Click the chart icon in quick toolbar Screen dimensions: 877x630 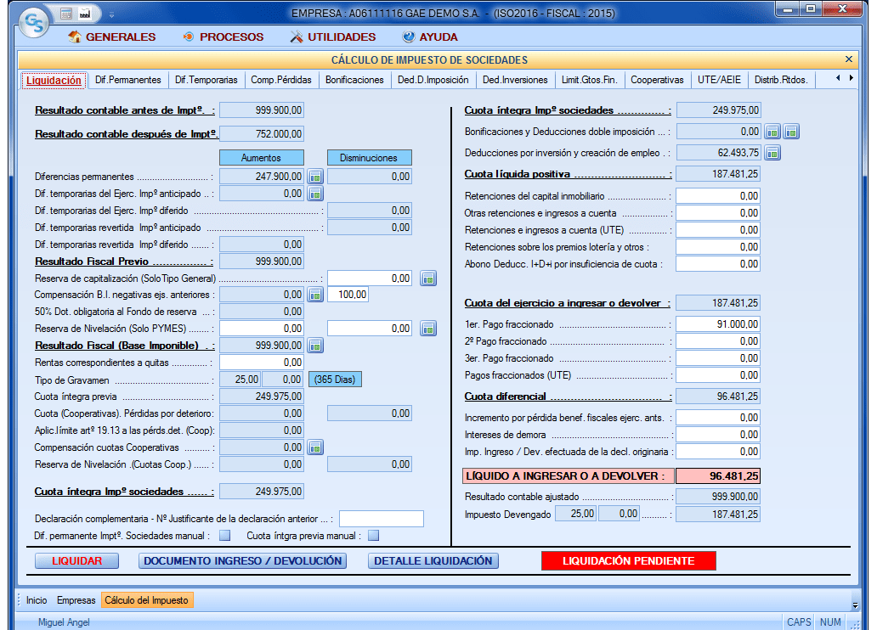pos(85,14)
